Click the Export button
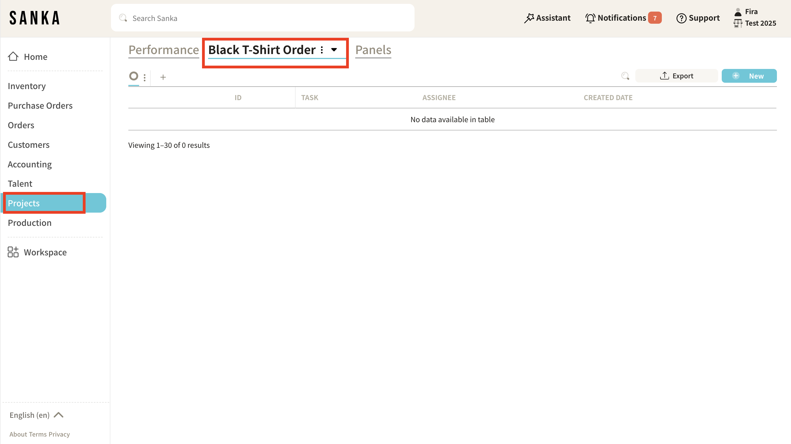This screenshot has width=791, height=444. (676, 76)
